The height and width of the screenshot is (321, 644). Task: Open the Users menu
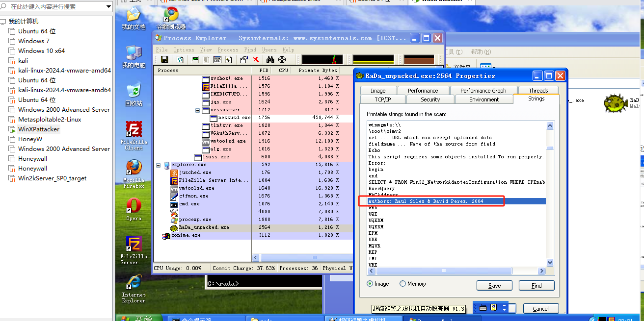click(269, 49)
